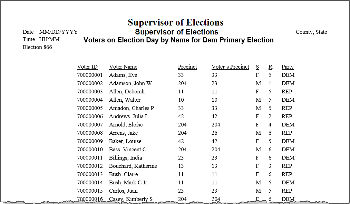Screen dimensions: 350x204
Task: Click the R column header
Action: (270, 67)
